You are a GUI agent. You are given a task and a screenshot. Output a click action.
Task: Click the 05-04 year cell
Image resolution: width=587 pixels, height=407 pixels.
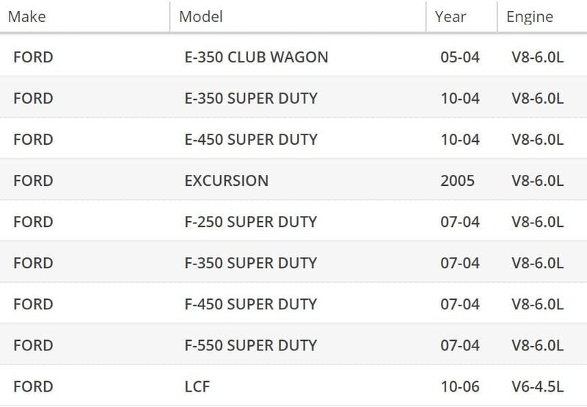(460, 57)
